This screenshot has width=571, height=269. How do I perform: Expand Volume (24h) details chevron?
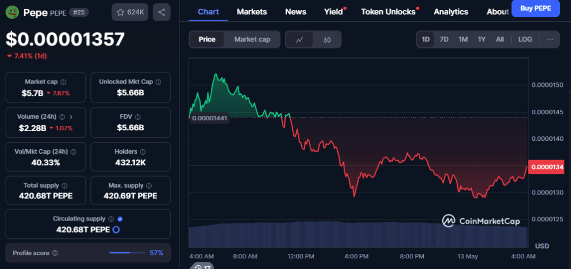pyautogui.click(x=71, y=117)
